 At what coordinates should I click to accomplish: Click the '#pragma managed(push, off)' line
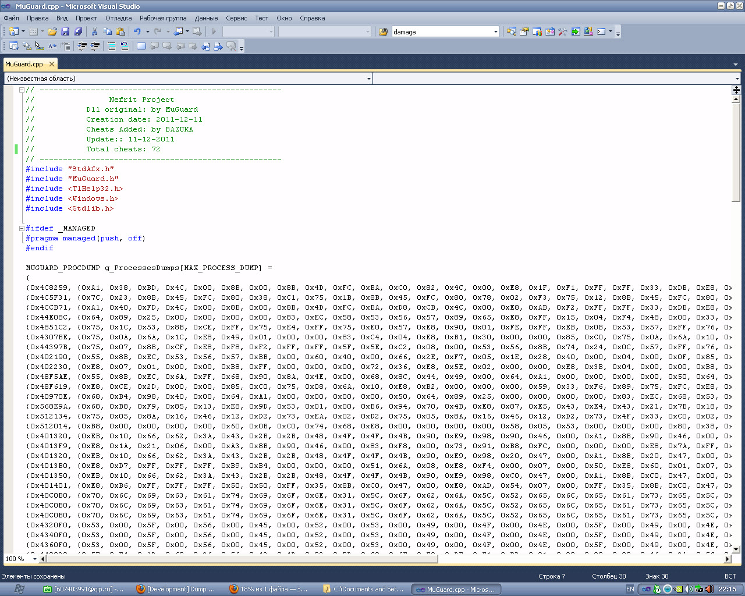coord(86,238)
